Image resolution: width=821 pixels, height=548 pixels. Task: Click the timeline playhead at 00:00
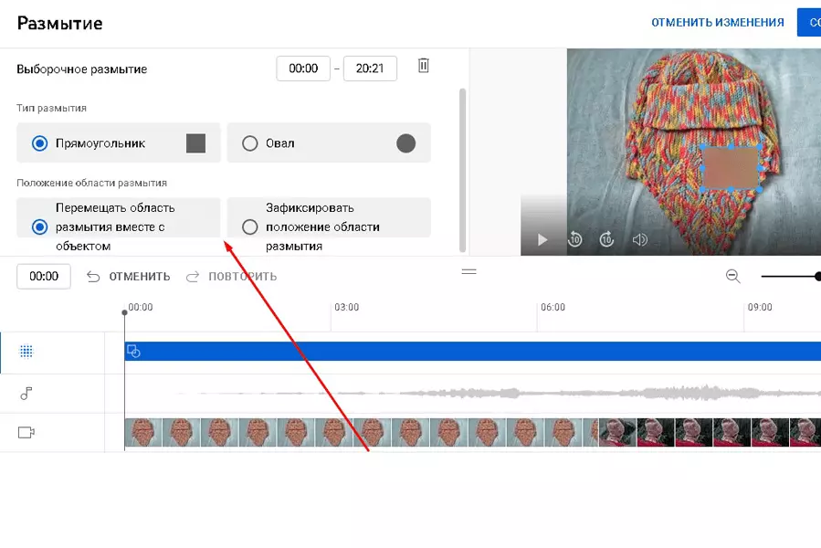tap(124, 312)
